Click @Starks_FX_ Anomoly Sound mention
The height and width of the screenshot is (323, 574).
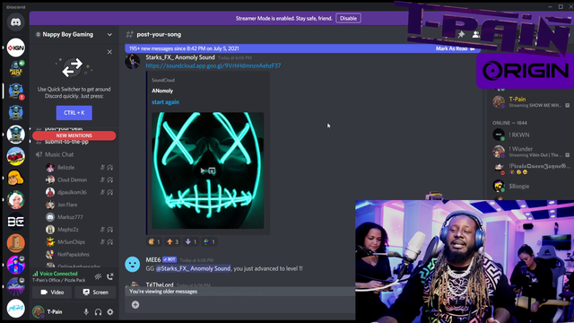[x=194, y=268]
